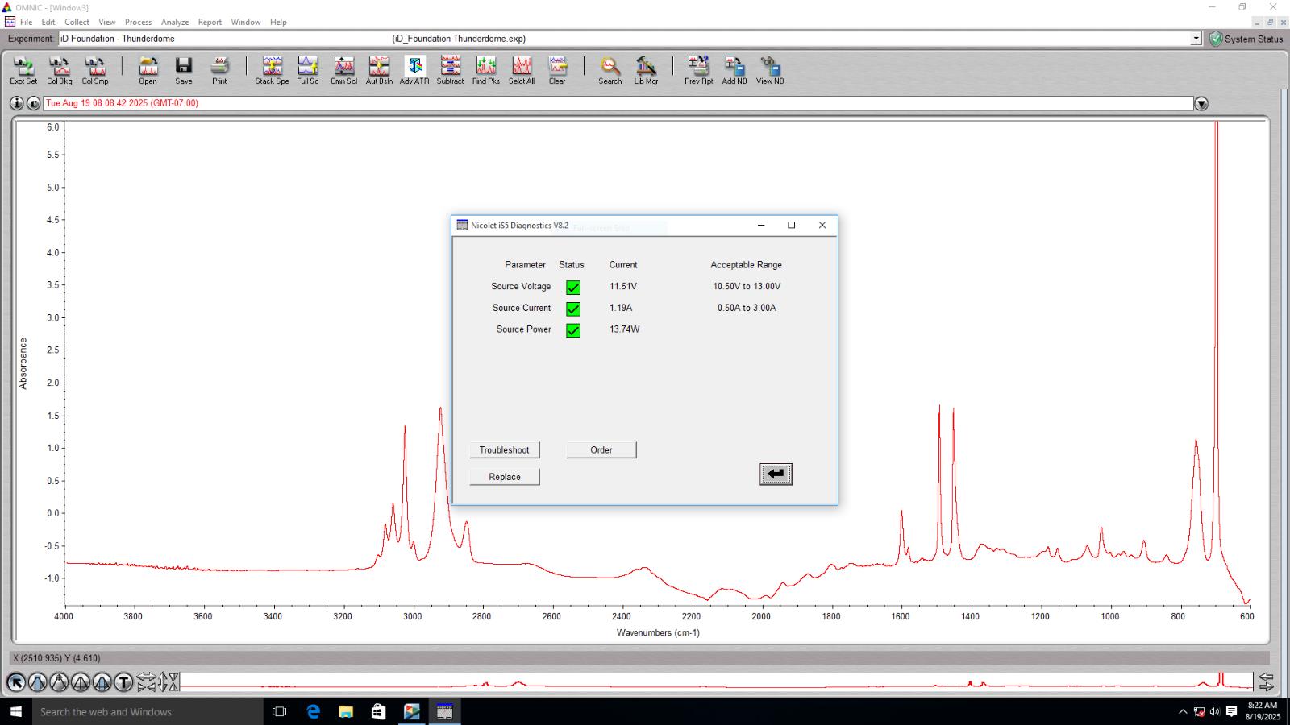Click the Order button in Diagnostics
The image size is (1290, 725).
point(601,450)
